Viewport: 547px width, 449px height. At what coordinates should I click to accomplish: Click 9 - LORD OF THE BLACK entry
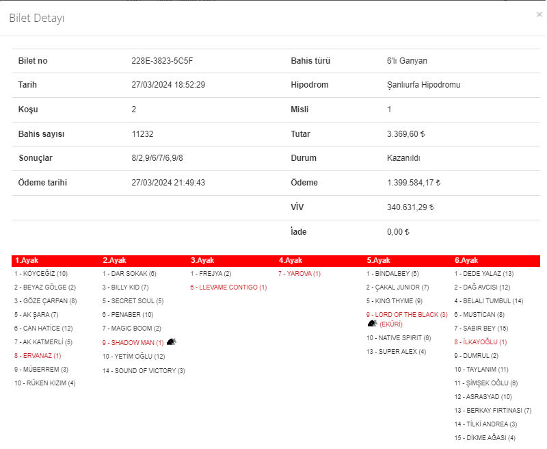click(407, 315)
